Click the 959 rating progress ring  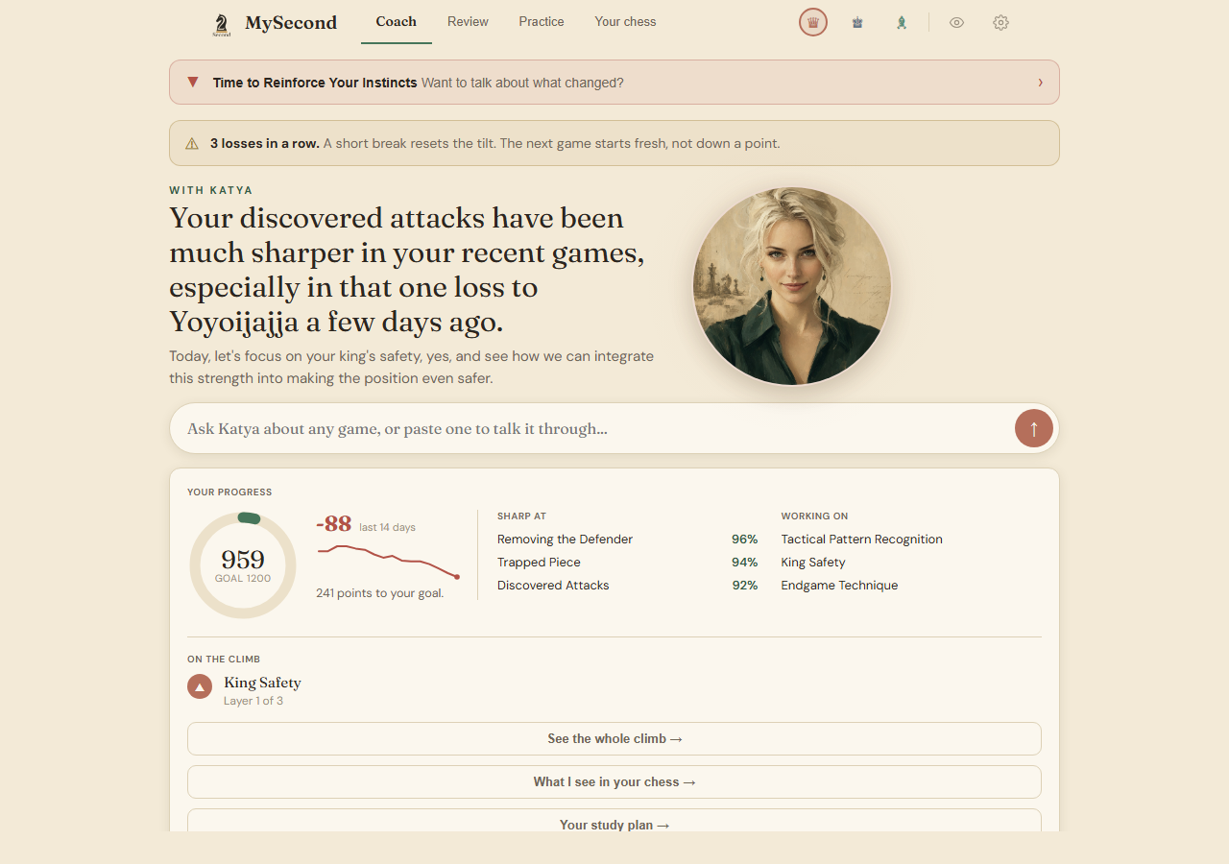tap(243, 565)
